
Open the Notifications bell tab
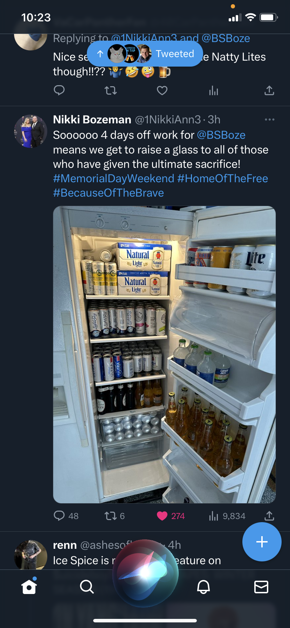[203, 586]
